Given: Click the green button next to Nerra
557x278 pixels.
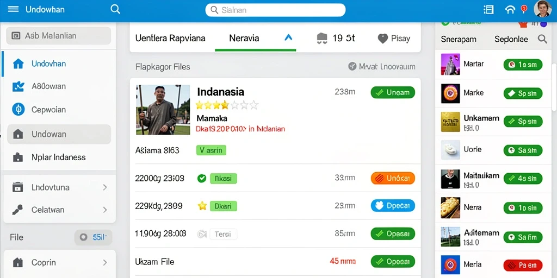Looking at the screenshot, I should [x=523, y=208].
